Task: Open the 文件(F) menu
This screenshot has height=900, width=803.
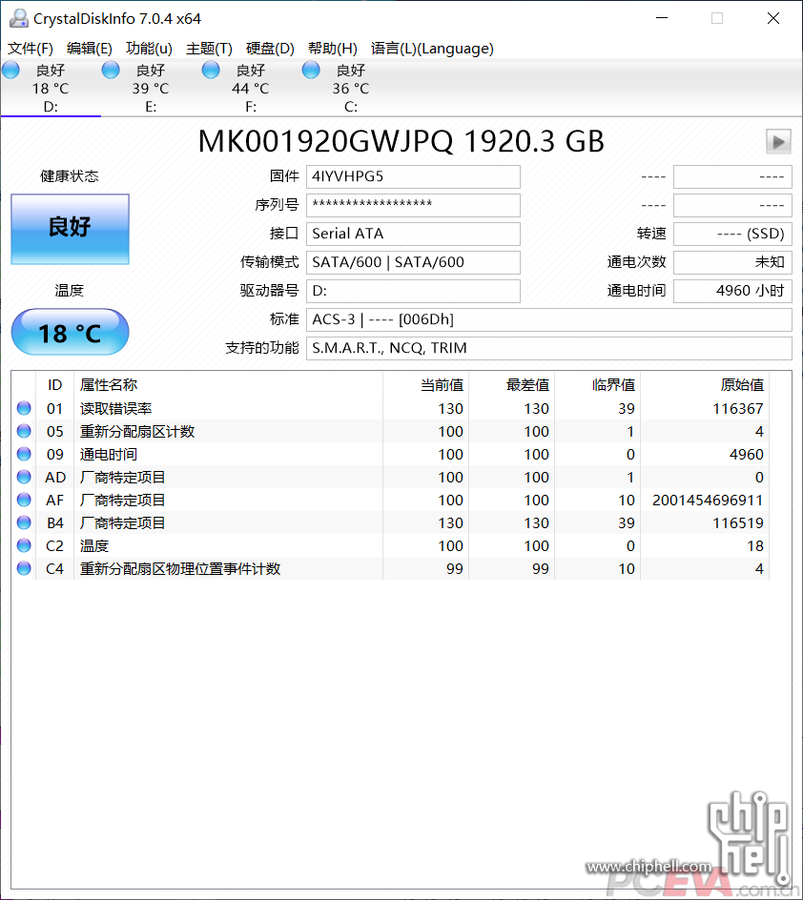Action: point(31,49)
